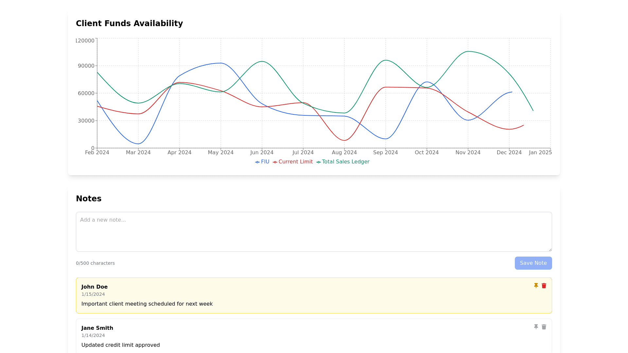
Task: Click Jane Smith's 1/14/2024 date
Action: [x=93, y=335]
